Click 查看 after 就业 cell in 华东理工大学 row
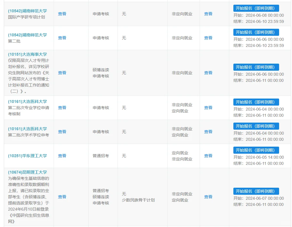Image resolution: width=292 pixels, height=227 pixels. [208, 156]
